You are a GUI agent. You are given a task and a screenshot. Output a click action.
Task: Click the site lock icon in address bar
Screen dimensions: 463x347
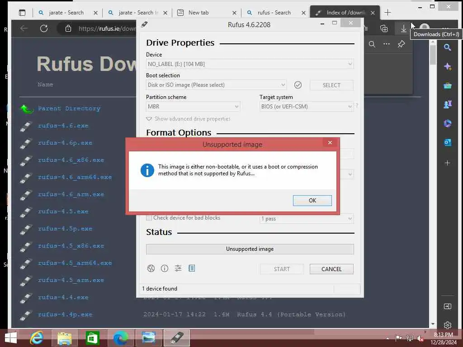(x=68, y=28)
